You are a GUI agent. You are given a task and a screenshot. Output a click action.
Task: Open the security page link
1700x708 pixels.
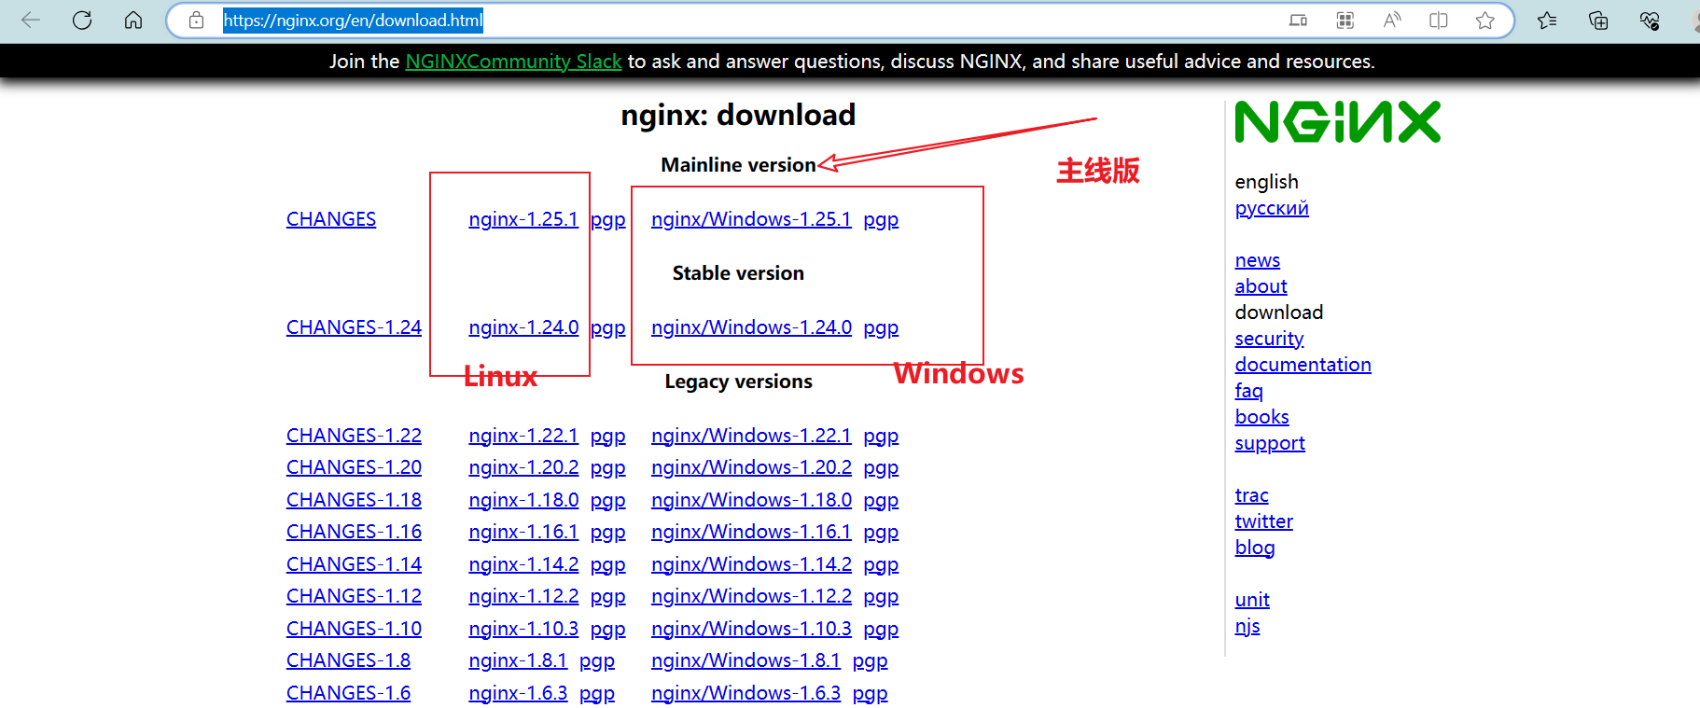(x=1269, y=339)
